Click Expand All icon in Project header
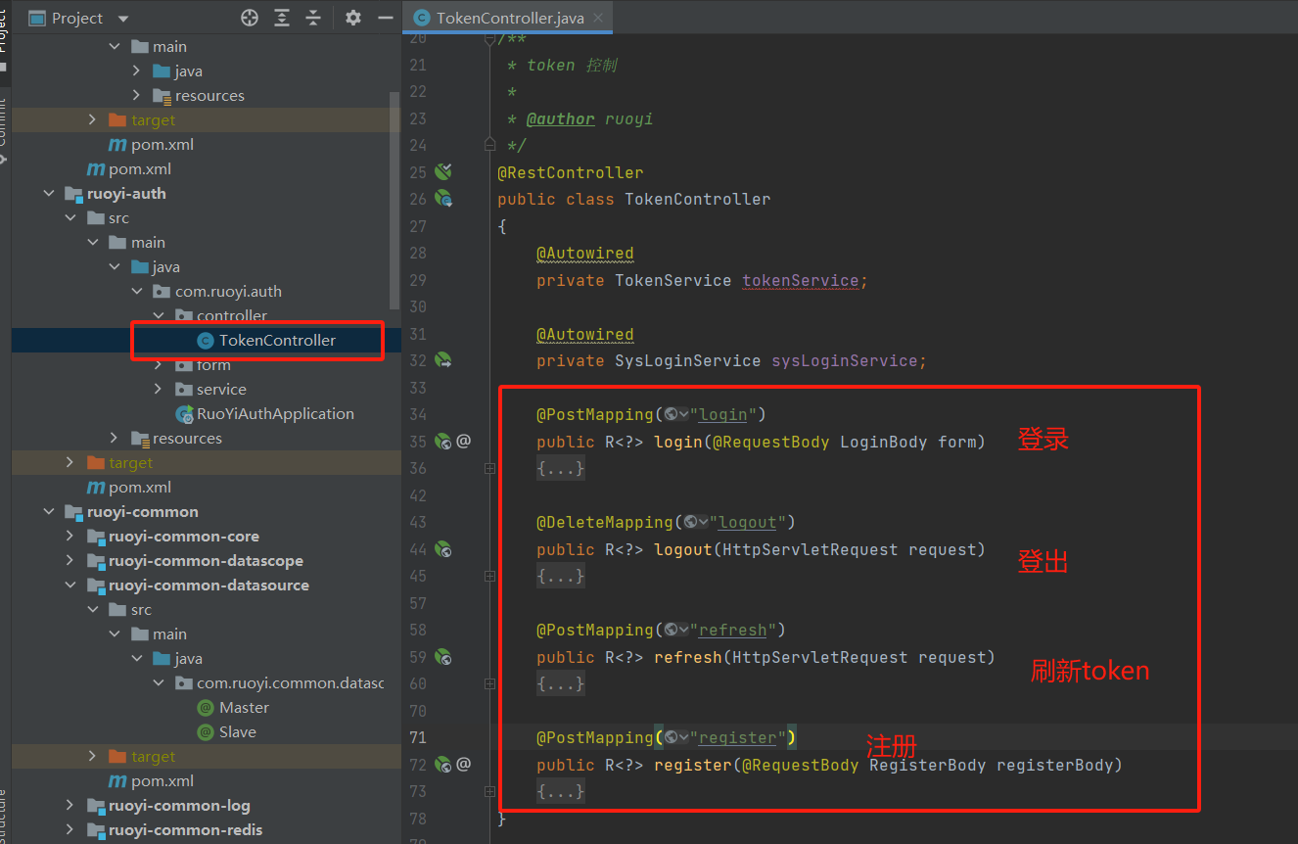The image size is (1298, 844). coord(282,18)
